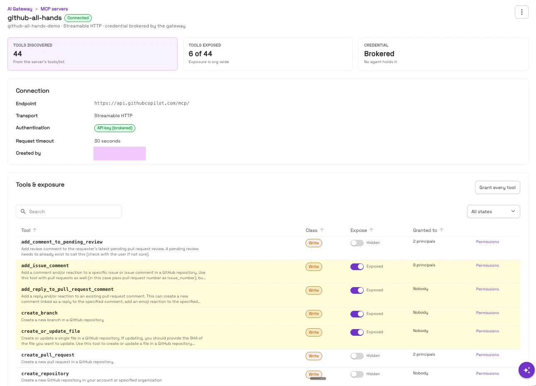
Task: Focus the tools Search field
Action: coord(69,211)
